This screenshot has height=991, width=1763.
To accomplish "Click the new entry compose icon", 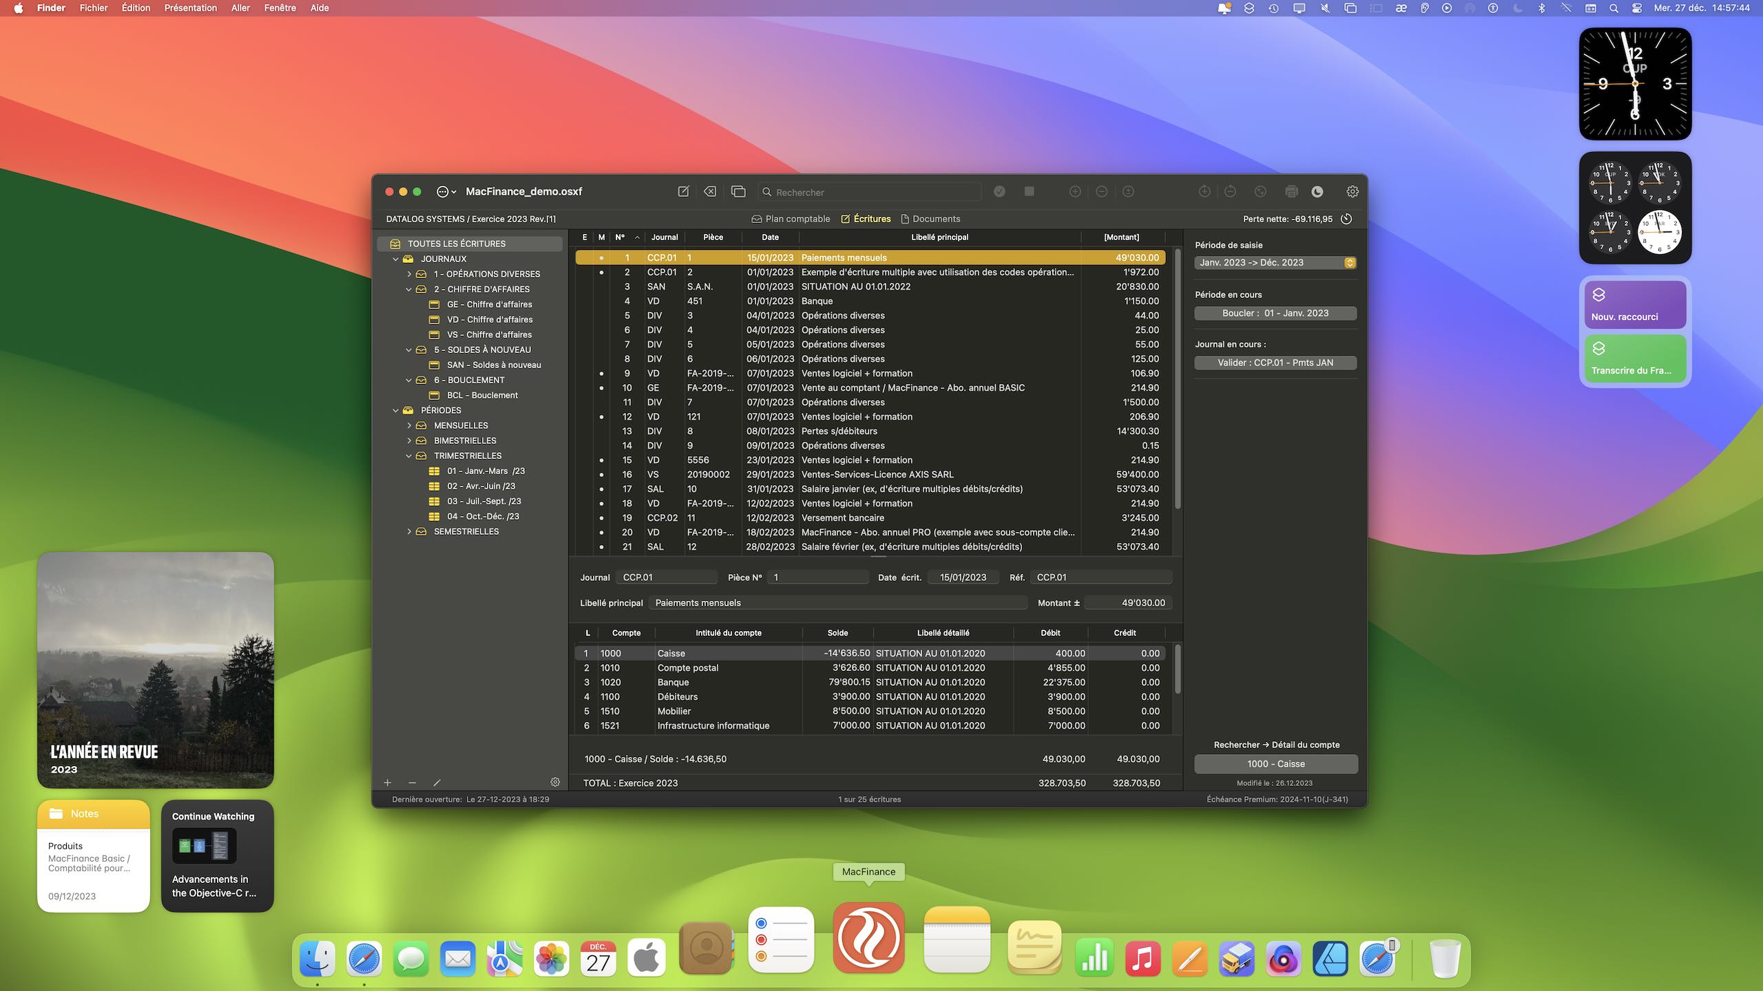I will 683,191.
